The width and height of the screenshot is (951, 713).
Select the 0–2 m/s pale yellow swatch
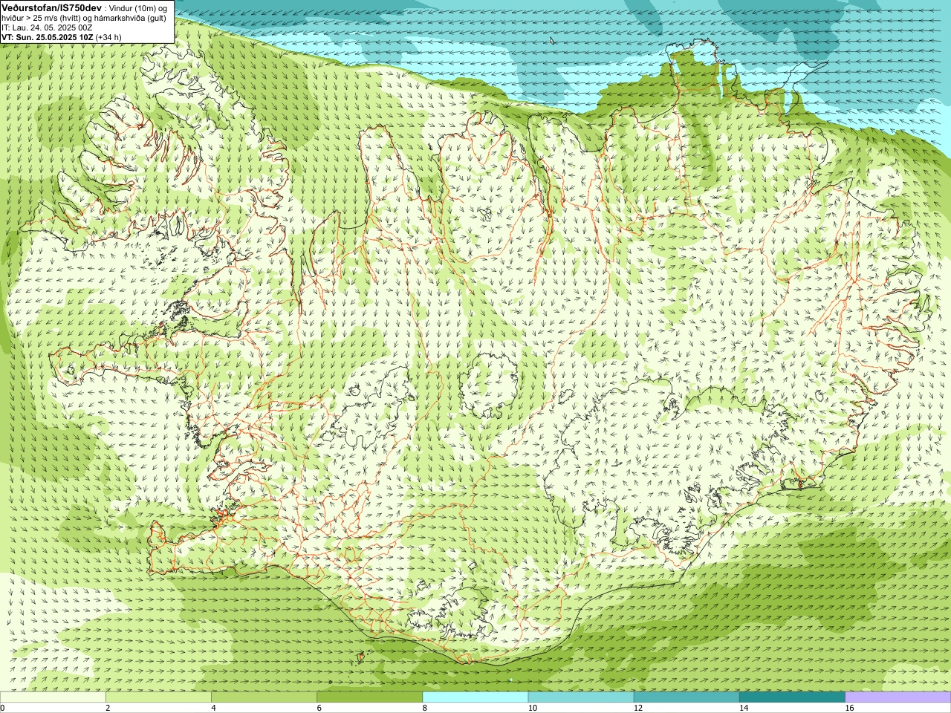tap(53, 697)
